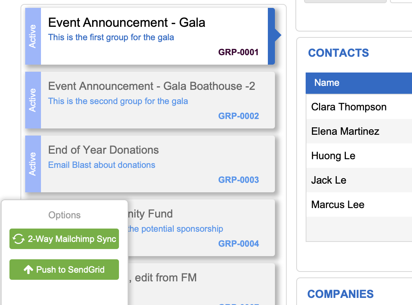This screenshot has width=412, height=305.
Task: Choose Huong Le from the contacts table
Action: click(x=333, y=156)
